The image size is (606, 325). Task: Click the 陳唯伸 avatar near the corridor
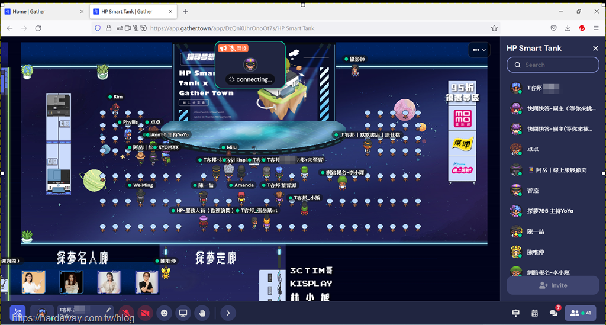coord(166,272)
